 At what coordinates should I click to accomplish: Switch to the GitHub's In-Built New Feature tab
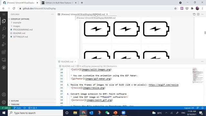[59, 3]
